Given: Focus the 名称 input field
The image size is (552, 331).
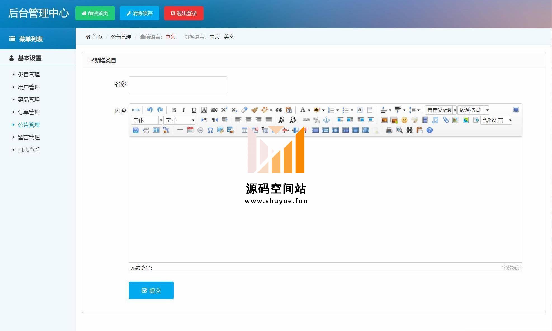Looking at the screenshot, I should click(178, 85).
